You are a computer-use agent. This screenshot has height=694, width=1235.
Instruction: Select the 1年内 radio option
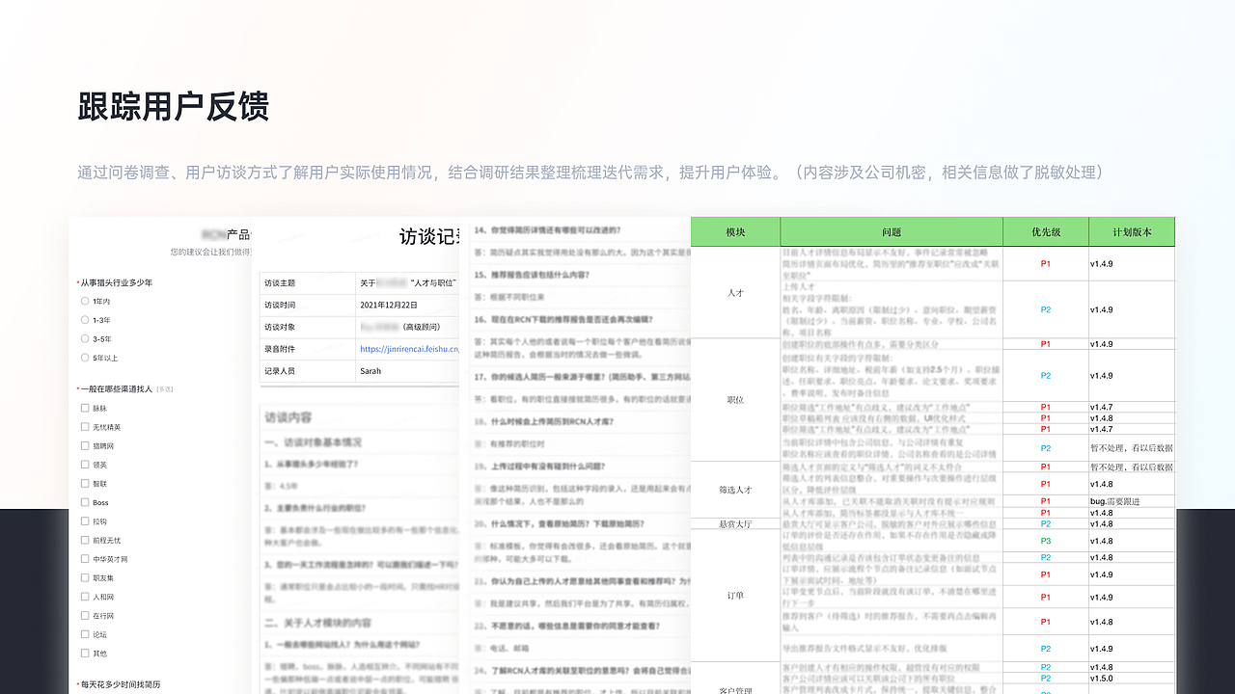84,300
